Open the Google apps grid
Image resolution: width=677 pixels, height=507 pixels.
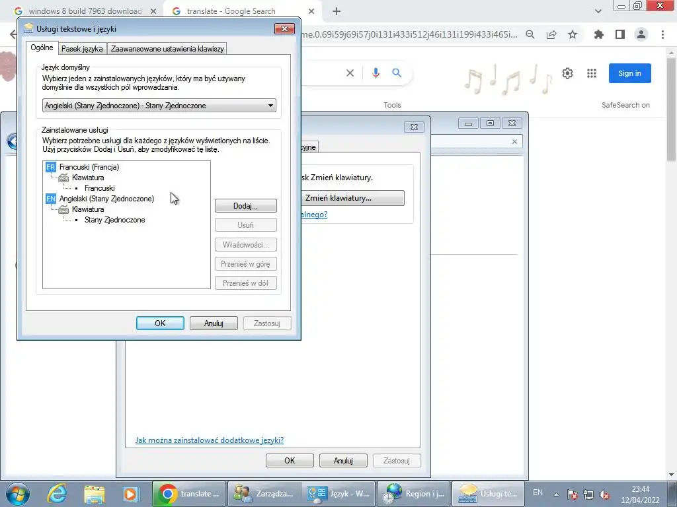pyautogui.click(x=592, y=73)
